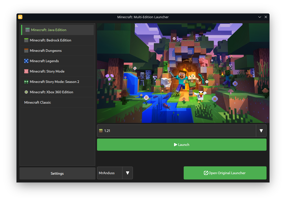Close the launcher window

pyautogui.click(x=266, y=17)
